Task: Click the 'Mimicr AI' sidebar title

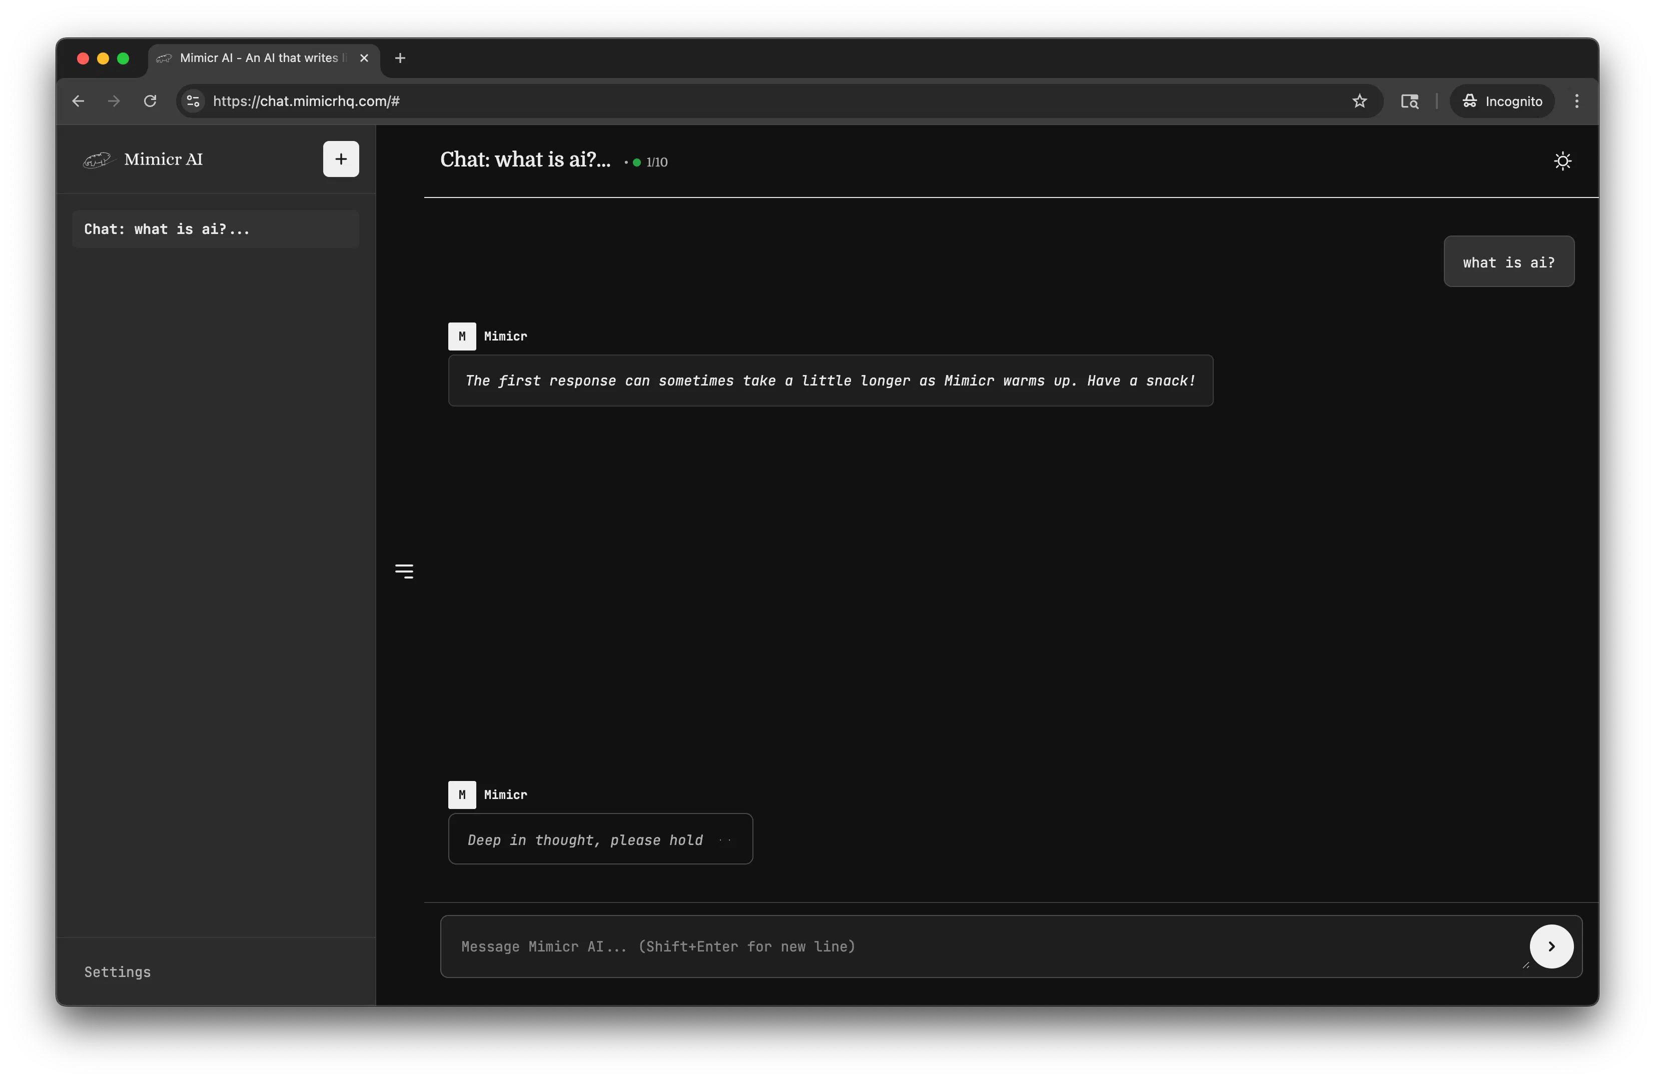Action: [164, 160]
